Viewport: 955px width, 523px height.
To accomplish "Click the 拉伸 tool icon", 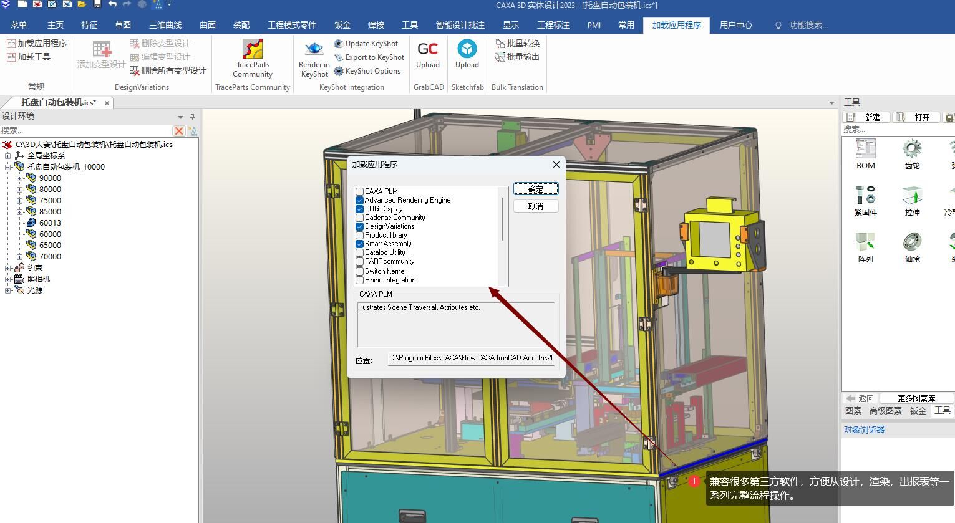I will [912, 196].
